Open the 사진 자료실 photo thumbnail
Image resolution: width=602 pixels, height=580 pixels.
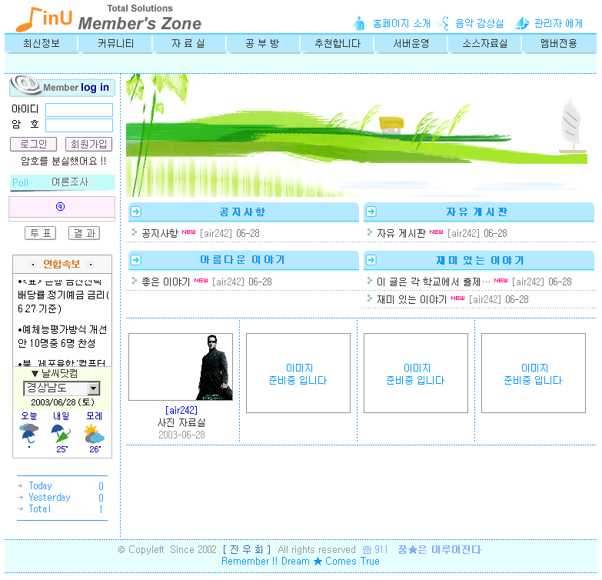(181, 367)
